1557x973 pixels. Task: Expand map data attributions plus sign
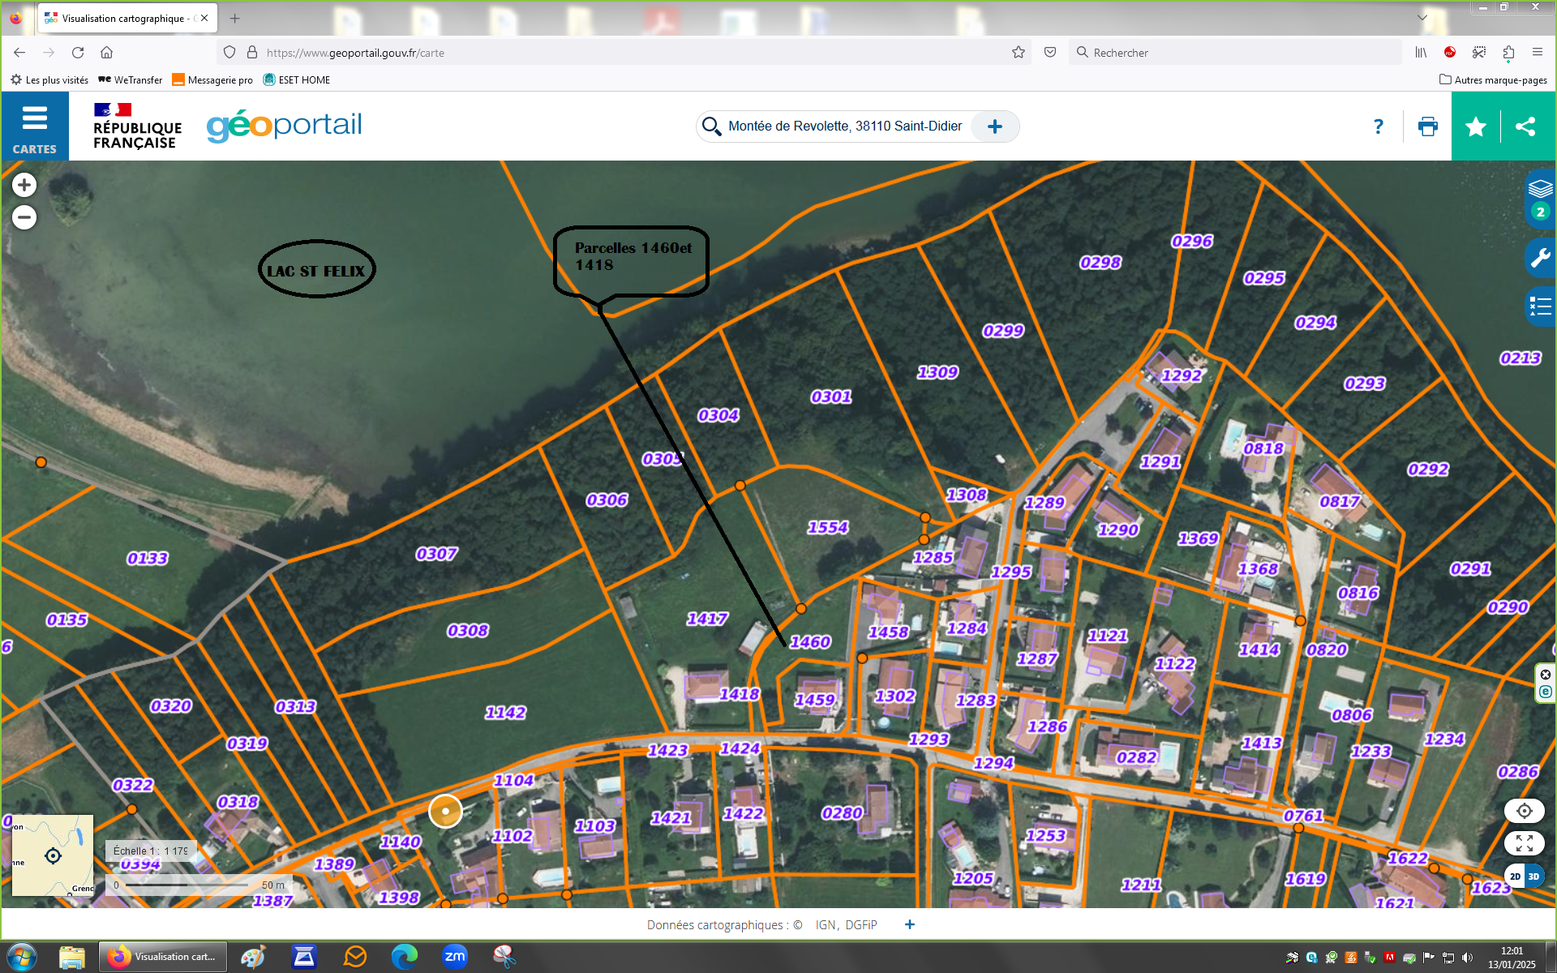(910, 924)
